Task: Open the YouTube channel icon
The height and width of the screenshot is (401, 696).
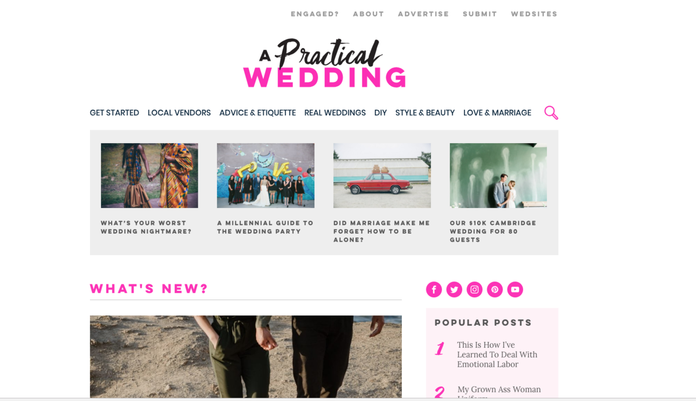Action: coord(515,290)
